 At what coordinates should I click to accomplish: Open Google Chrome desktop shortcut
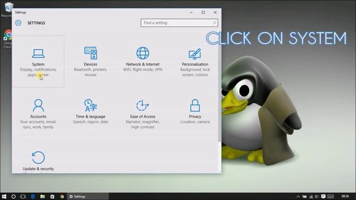7,39
